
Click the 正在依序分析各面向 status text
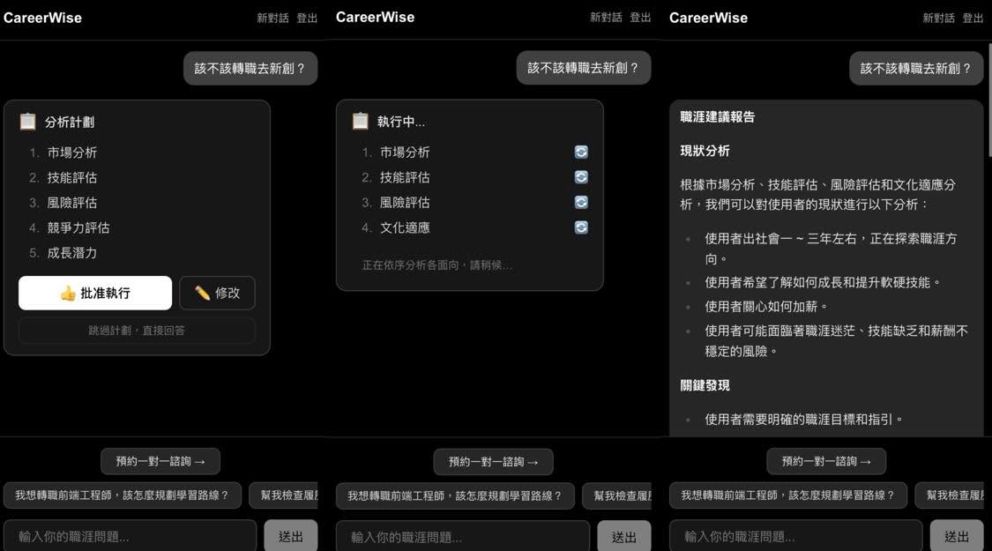coord(437,265)
